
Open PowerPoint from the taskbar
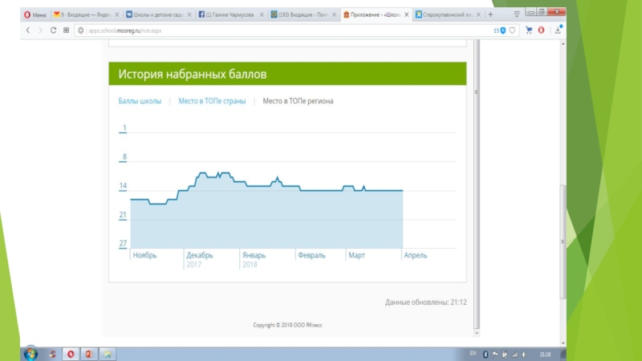[89, 353]
